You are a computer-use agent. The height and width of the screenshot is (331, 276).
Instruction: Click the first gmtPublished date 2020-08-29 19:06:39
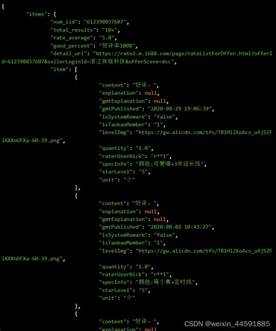point(181,109)
